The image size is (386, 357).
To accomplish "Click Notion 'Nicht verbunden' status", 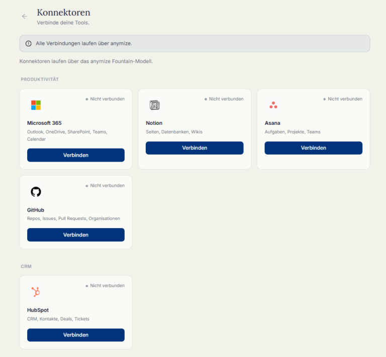I will (224, 99).
